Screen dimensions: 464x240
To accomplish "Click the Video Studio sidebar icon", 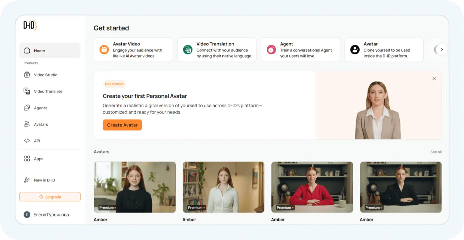I will 27,75.
